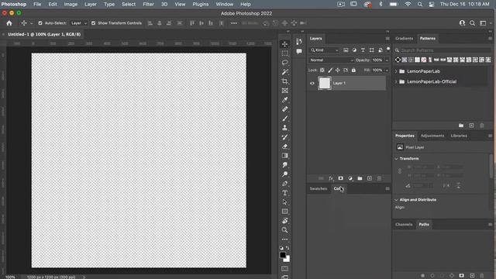Select the Frame tool
The width and height of the screenshot is (496, 279).
[x=284, y=91]
